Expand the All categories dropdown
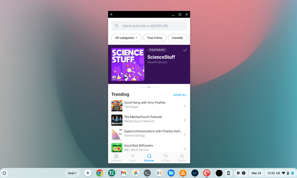Screen dimensions: 297x178 127,38
